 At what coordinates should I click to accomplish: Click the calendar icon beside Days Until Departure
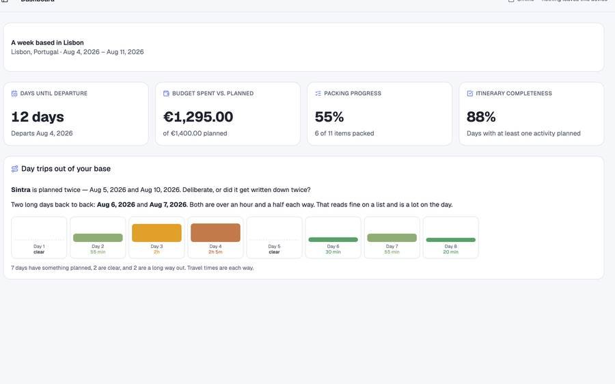pyautogui.click(x=14, y=94)
